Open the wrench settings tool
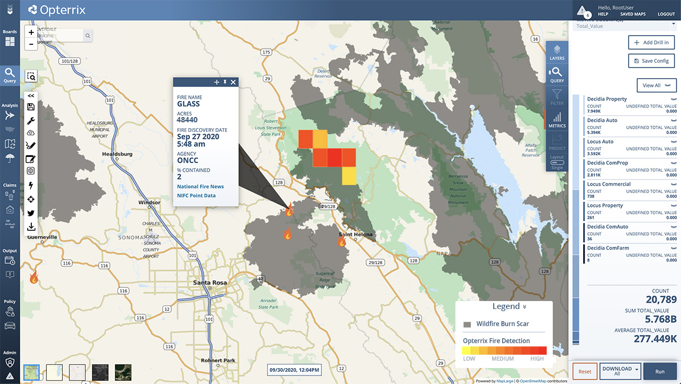The image size is (681, 384). [31, 121]
